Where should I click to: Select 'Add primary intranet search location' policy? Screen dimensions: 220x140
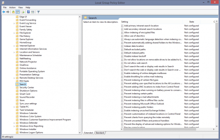[141, 26]
